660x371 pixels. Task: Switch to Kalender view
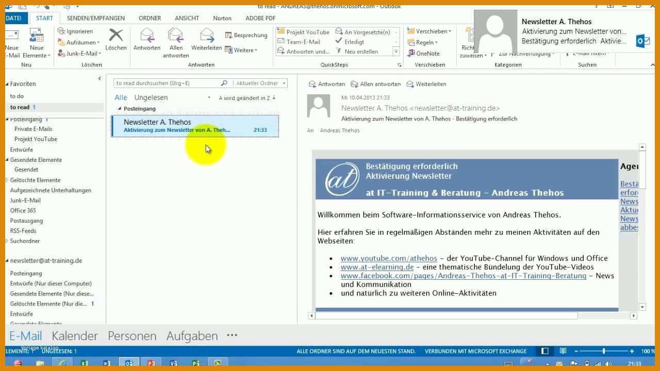click(x=75, y=336)
